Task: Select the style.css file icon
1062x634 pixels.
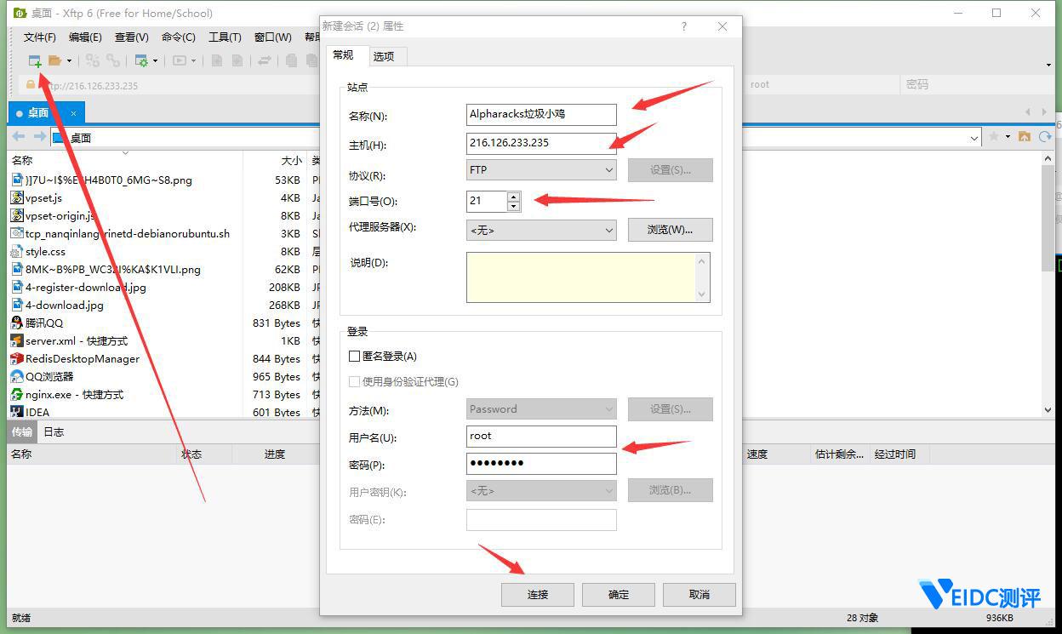Action: pyautogui.click(x=15, y=251)
